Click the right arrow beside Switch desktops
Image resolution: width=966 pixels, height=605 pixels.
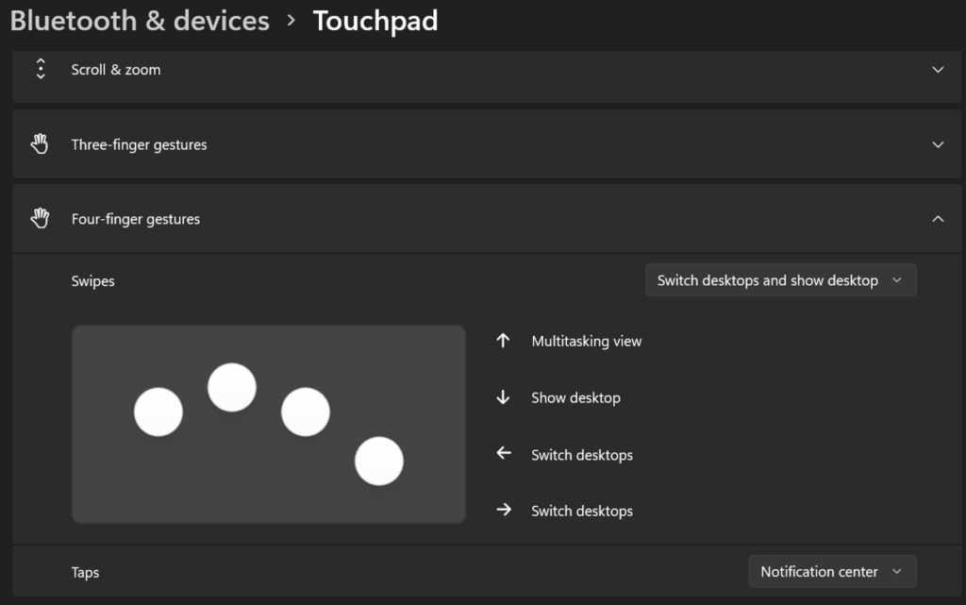click(504, 510)
